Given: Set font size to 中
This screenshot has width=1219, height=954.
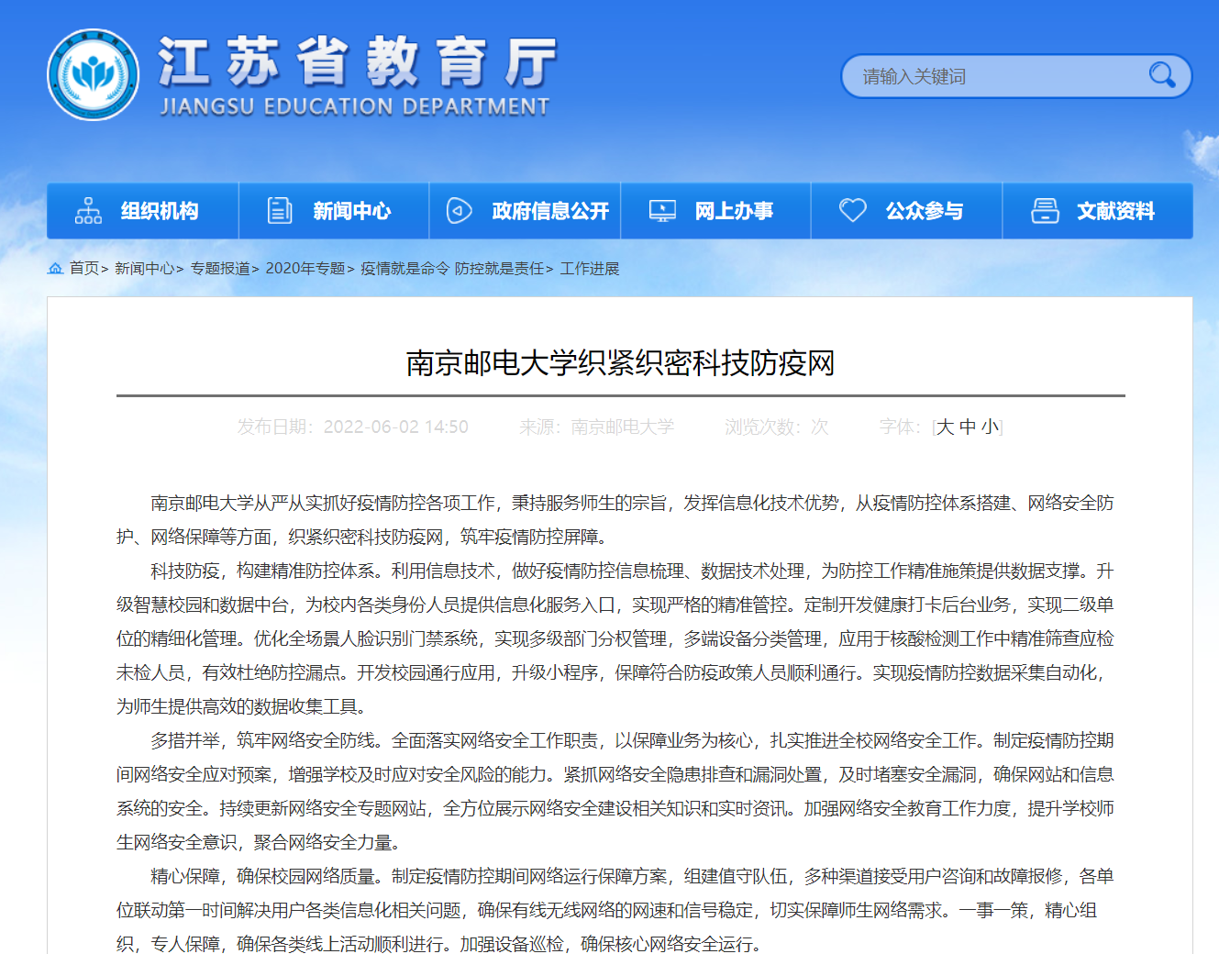Looking at the screenshot, I should (968, 427).
